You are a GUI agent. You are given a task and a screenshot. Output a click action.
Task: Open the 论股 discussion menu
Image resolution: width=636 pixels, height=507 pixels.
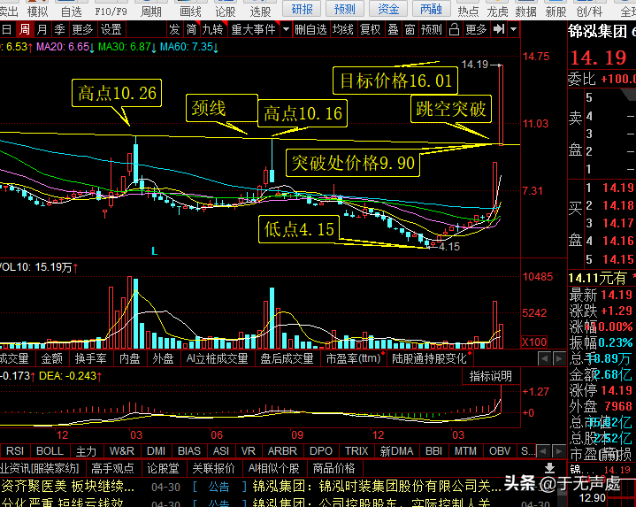click(x=225, y=12)
